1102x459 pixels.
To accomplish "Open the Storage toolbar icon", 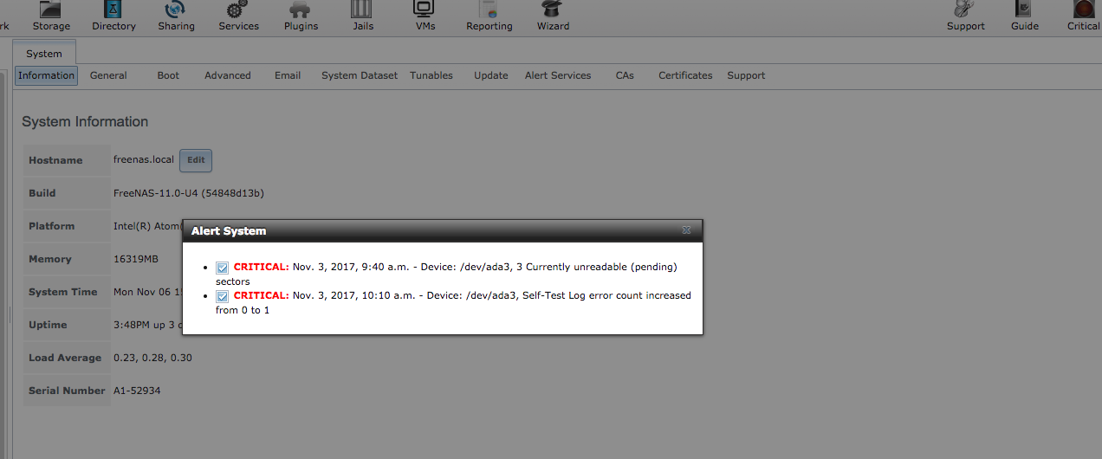I will coord(51,16).
